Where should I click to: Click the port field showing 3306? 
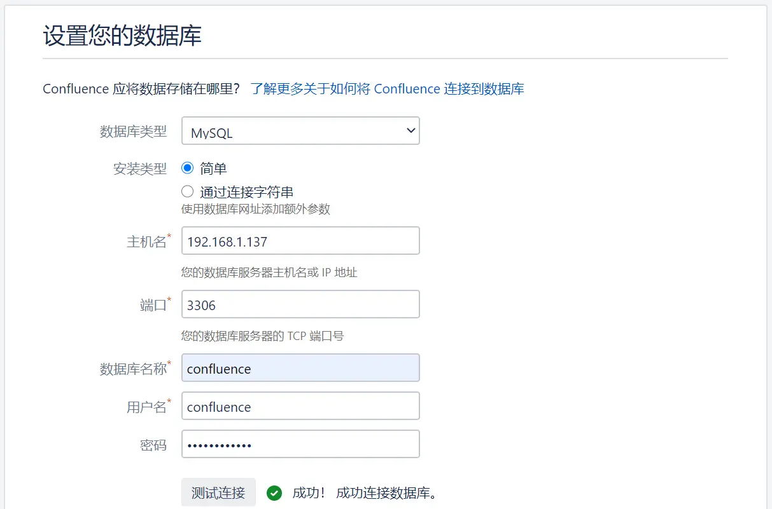pyautogui.click(x=300, y=304)
